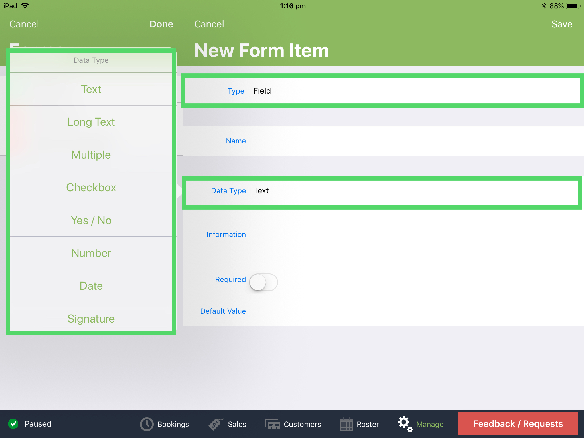Open the Roster calendar
Viewport: 584px width, 438px height.
[x=360, y=424]
